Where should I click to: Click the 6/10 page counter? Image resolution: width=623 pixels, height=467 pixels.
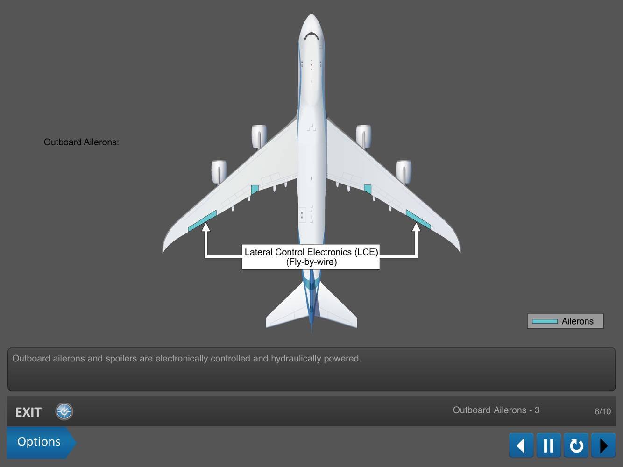[x=602, y=411]
